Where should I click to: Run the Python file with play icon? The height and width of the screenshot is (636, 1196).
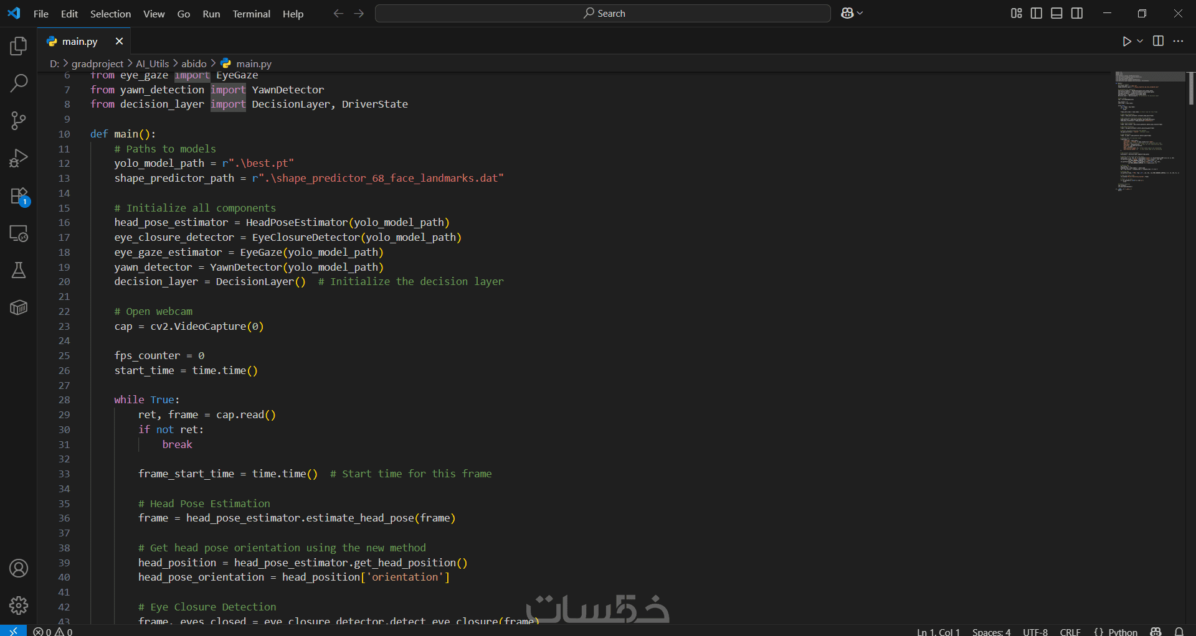coord(1127,41)
